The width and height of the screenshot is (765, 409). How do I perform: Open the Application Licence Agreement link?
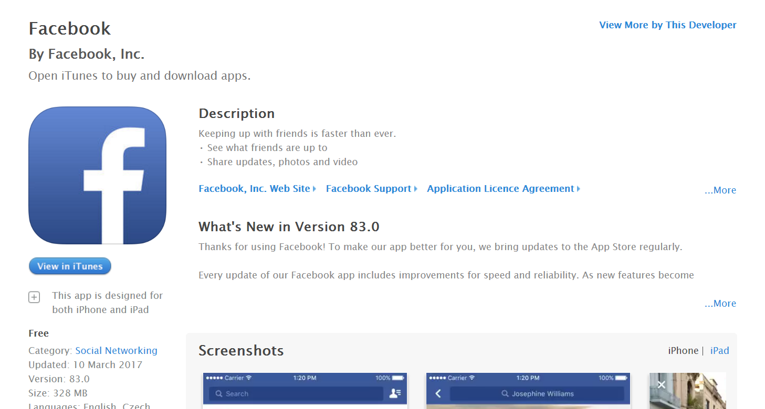[x=500, y=189]
